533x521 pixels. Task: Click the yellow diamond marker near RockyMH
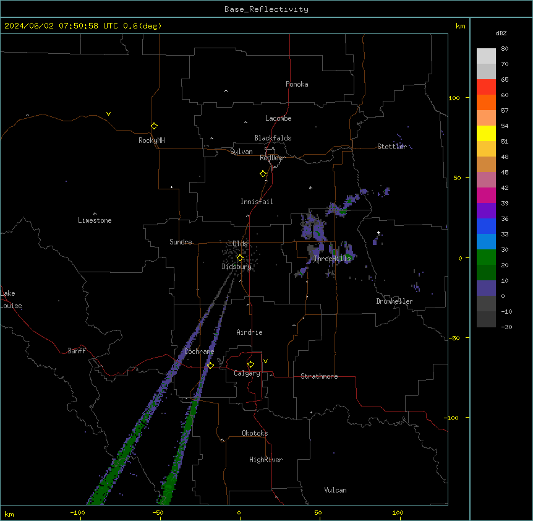[154, 126]
